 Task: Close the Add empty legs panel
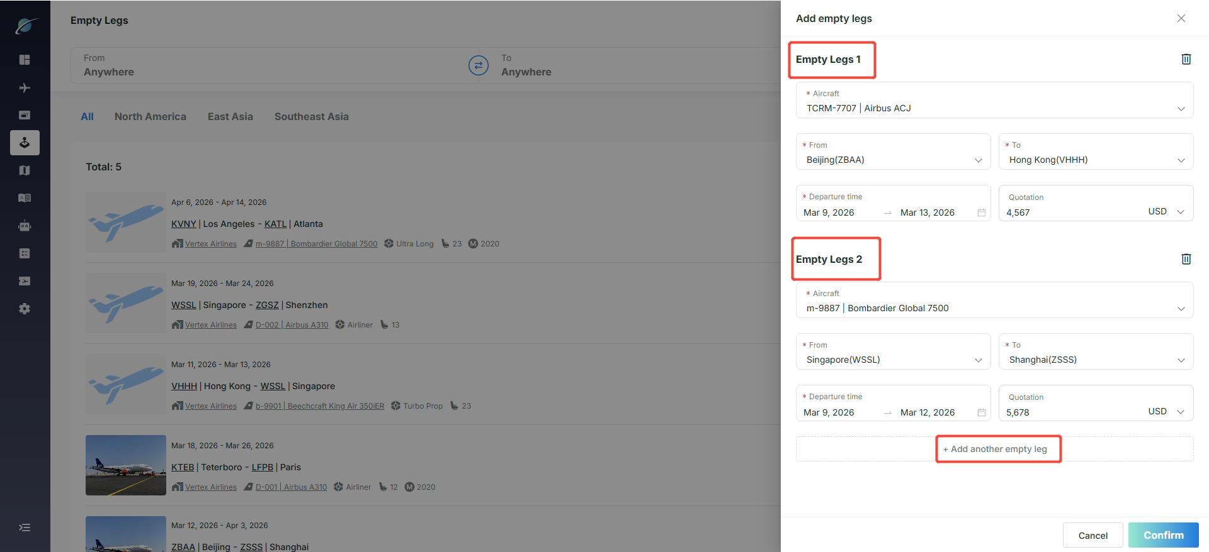tap(1181, 18)
